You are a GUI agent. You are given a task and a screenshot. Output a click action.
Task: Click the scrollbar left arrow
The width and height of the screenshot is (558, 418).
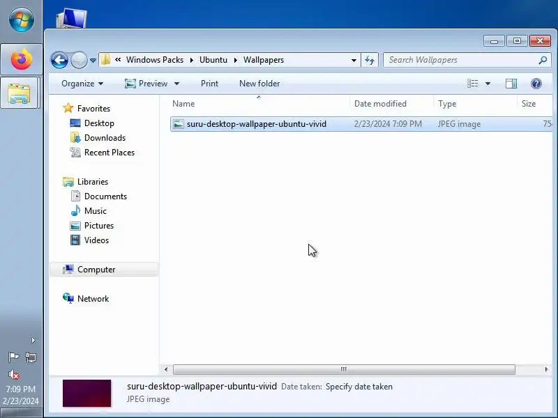click(x=166, y=369)
